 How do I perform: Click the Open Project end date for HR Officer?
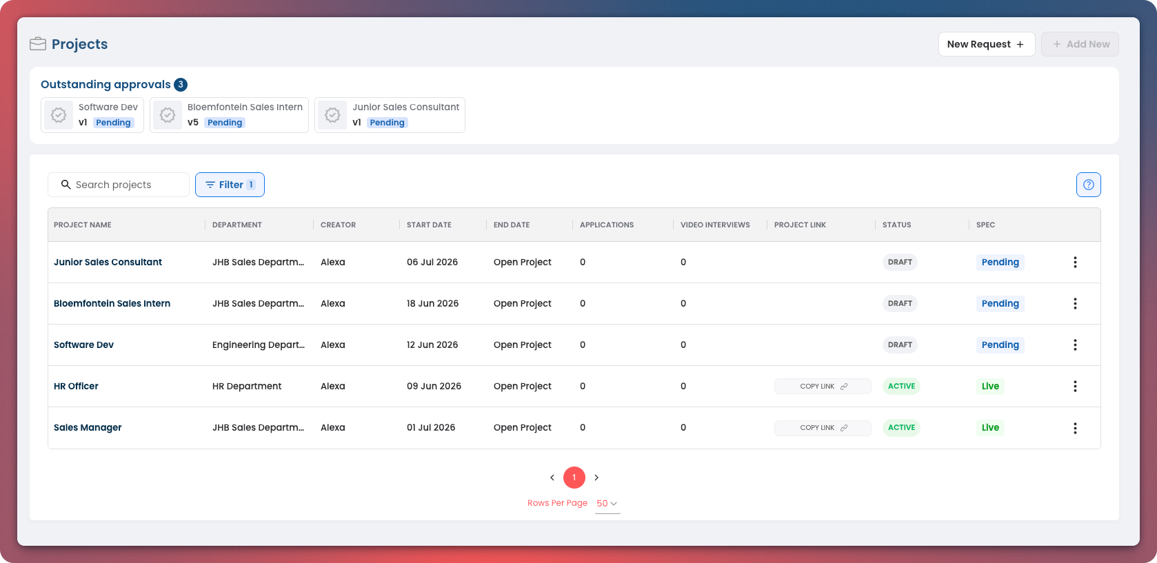[x=523, y=386]
